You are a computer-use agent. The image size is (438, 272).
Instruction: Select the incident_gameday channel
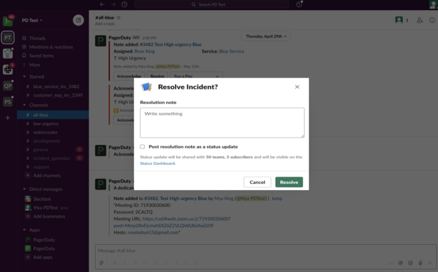(51, 158)
